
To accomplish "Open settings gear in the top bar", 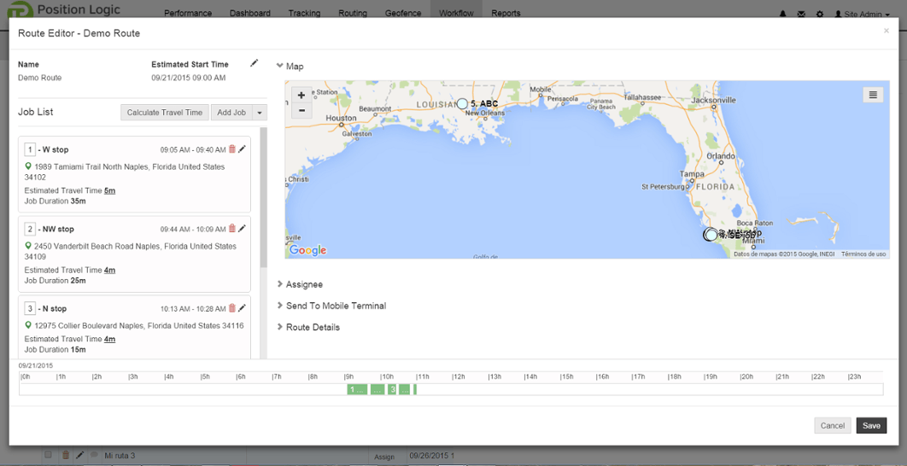I will click(x=820, y=14).
